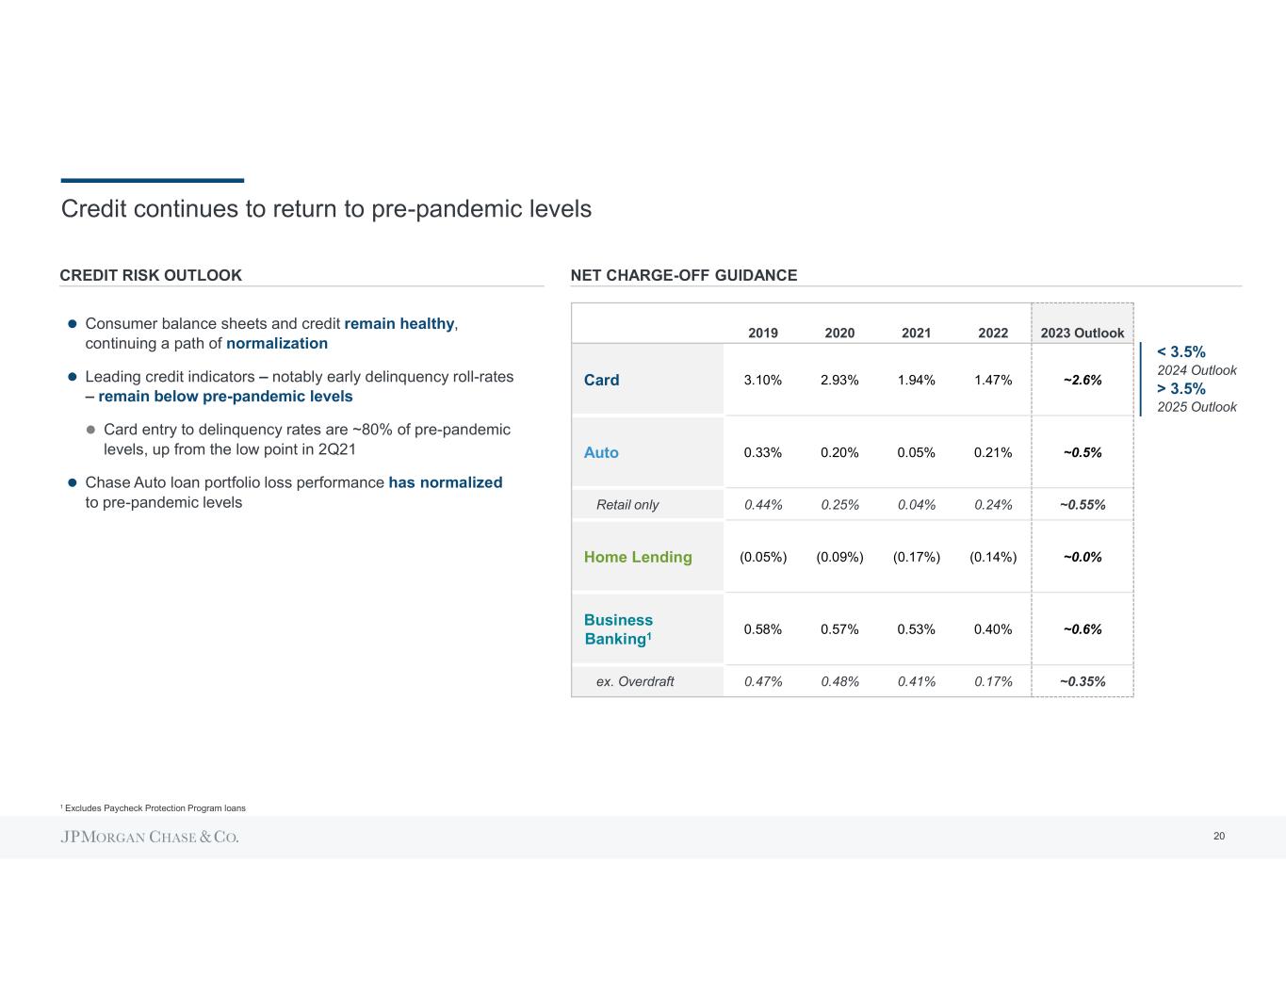Click the Retail only row label
Image resolution: width=1286 pixels, height=994 pixels.
point(627,505)
